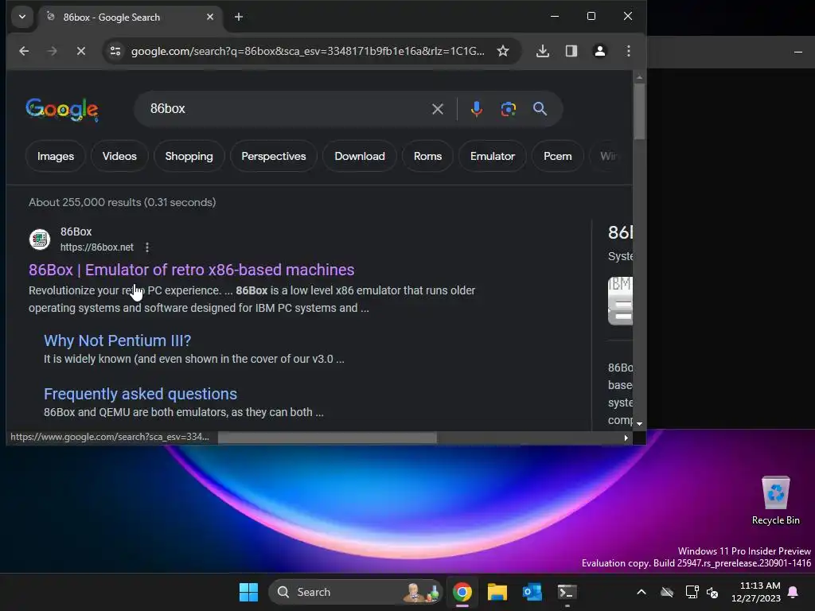Select the Roms filter chip
Viewport: 815px width, 611px height.
(427, 156)
